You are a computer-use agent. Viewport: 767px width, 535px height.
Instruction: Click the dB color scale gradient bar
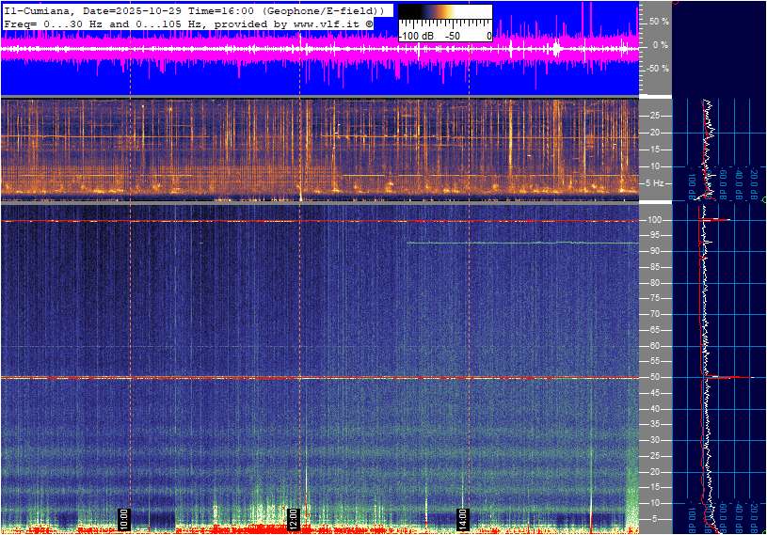point(444,11)
